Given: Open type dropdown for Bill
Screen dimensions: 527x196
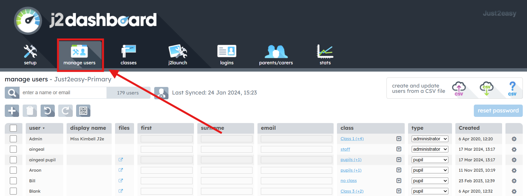Looking at the screenshot, I should [430, 181].
